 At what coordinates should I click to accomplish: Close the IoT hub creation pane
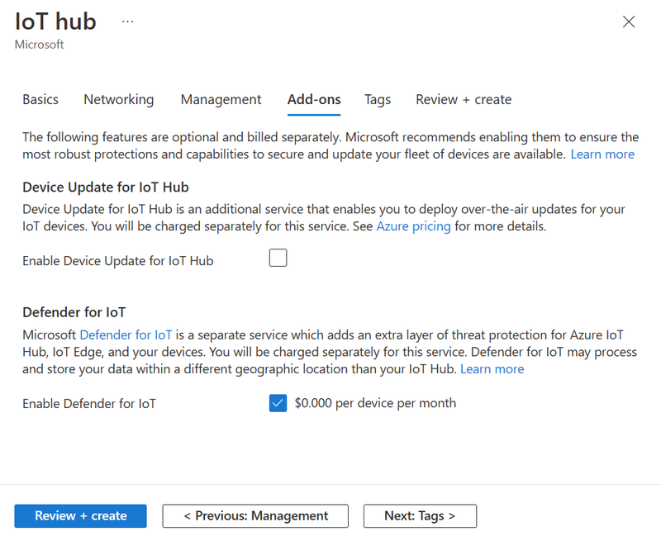[x=629, y=21]
